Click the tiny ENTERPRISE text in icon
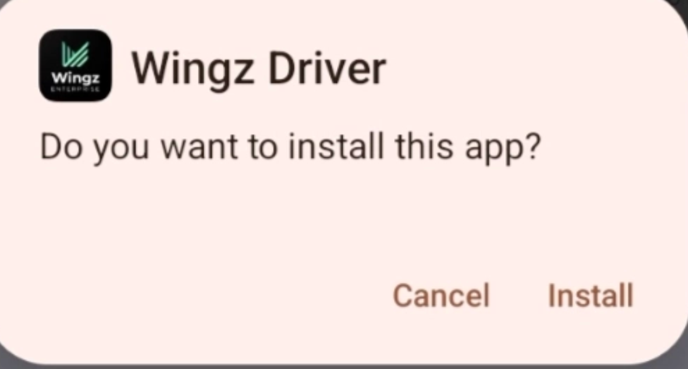This screenshot has width=688, height=369. coord(75,89)
